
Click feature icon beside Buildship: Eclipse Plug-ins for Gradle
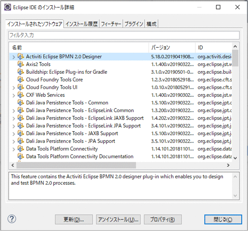point(21,72)
